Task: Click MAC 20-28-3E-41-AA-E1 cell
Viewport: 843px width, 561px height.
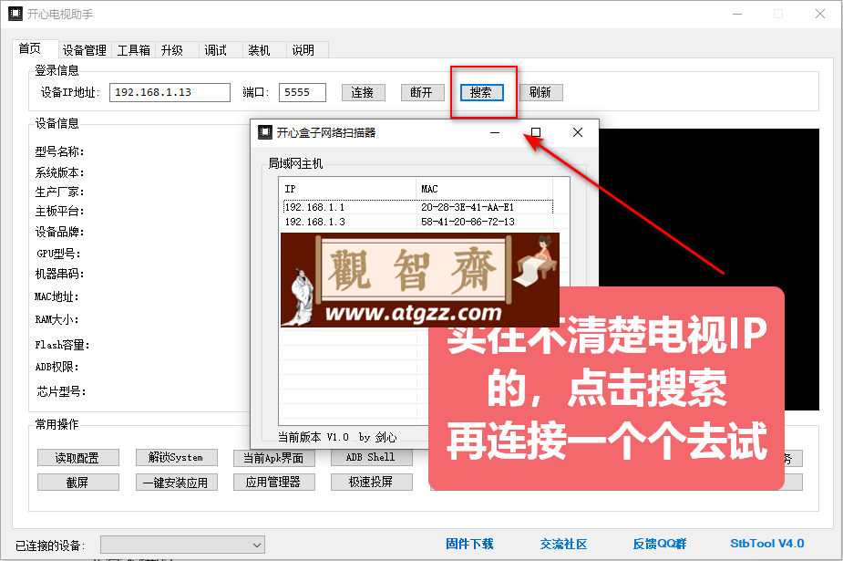Action: pos(468,207)
